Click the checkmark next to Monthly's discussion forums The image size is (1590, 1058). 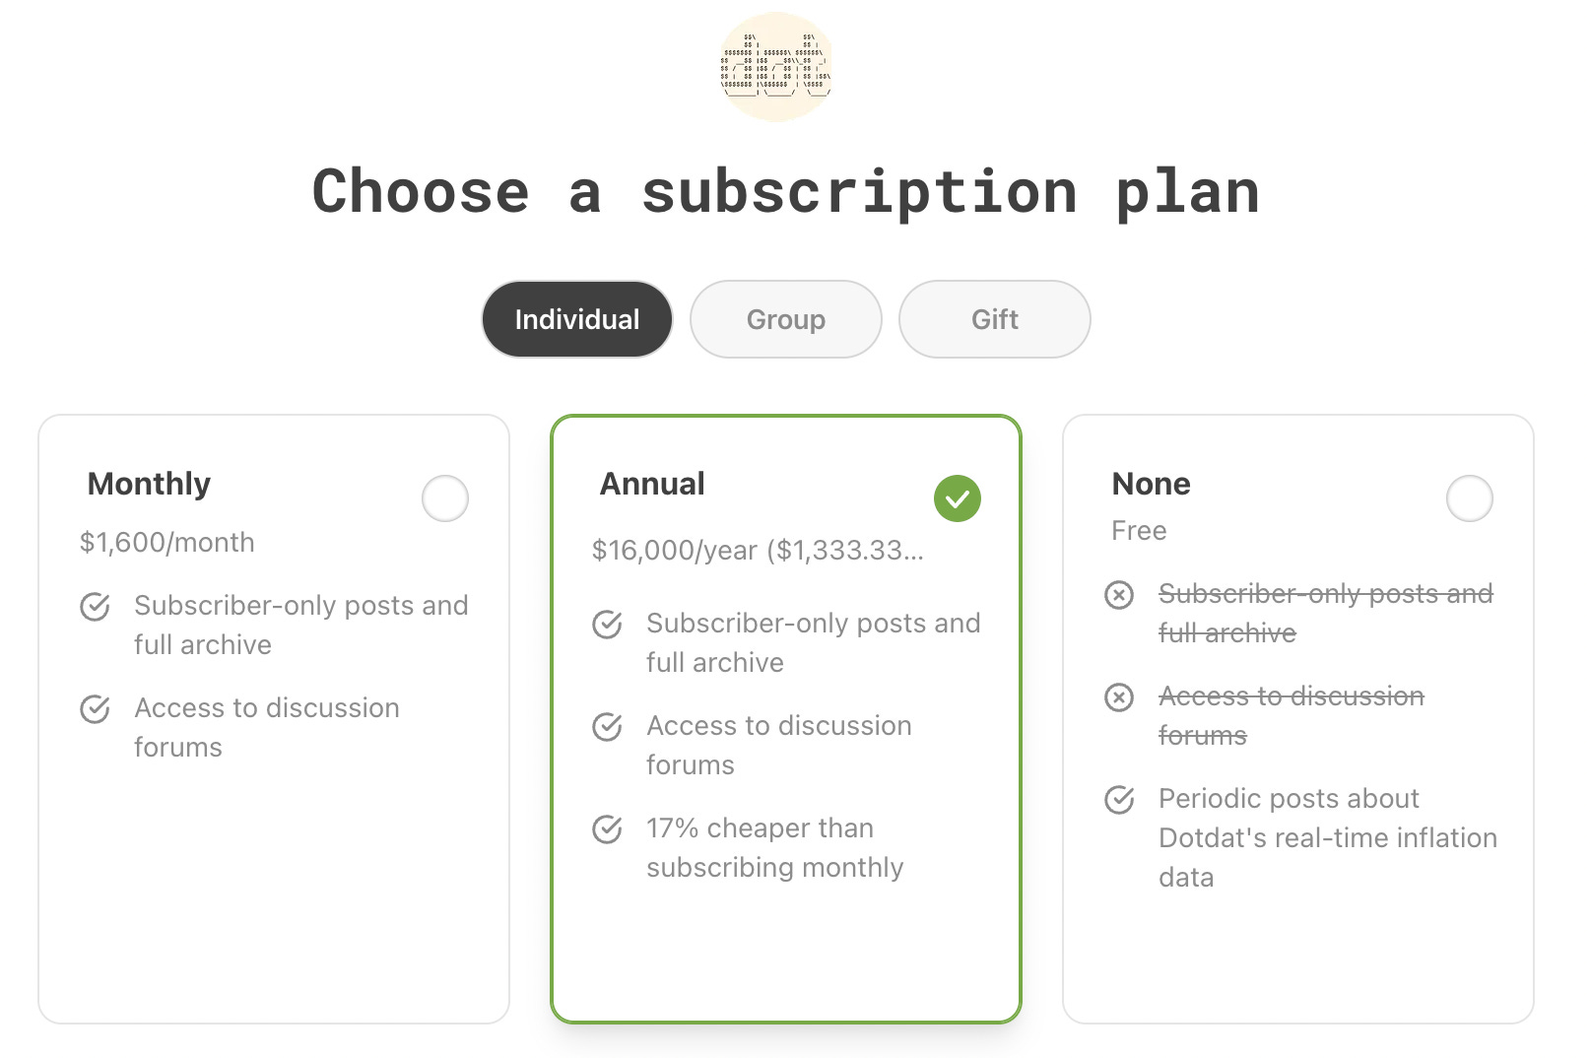pos(95,709)
